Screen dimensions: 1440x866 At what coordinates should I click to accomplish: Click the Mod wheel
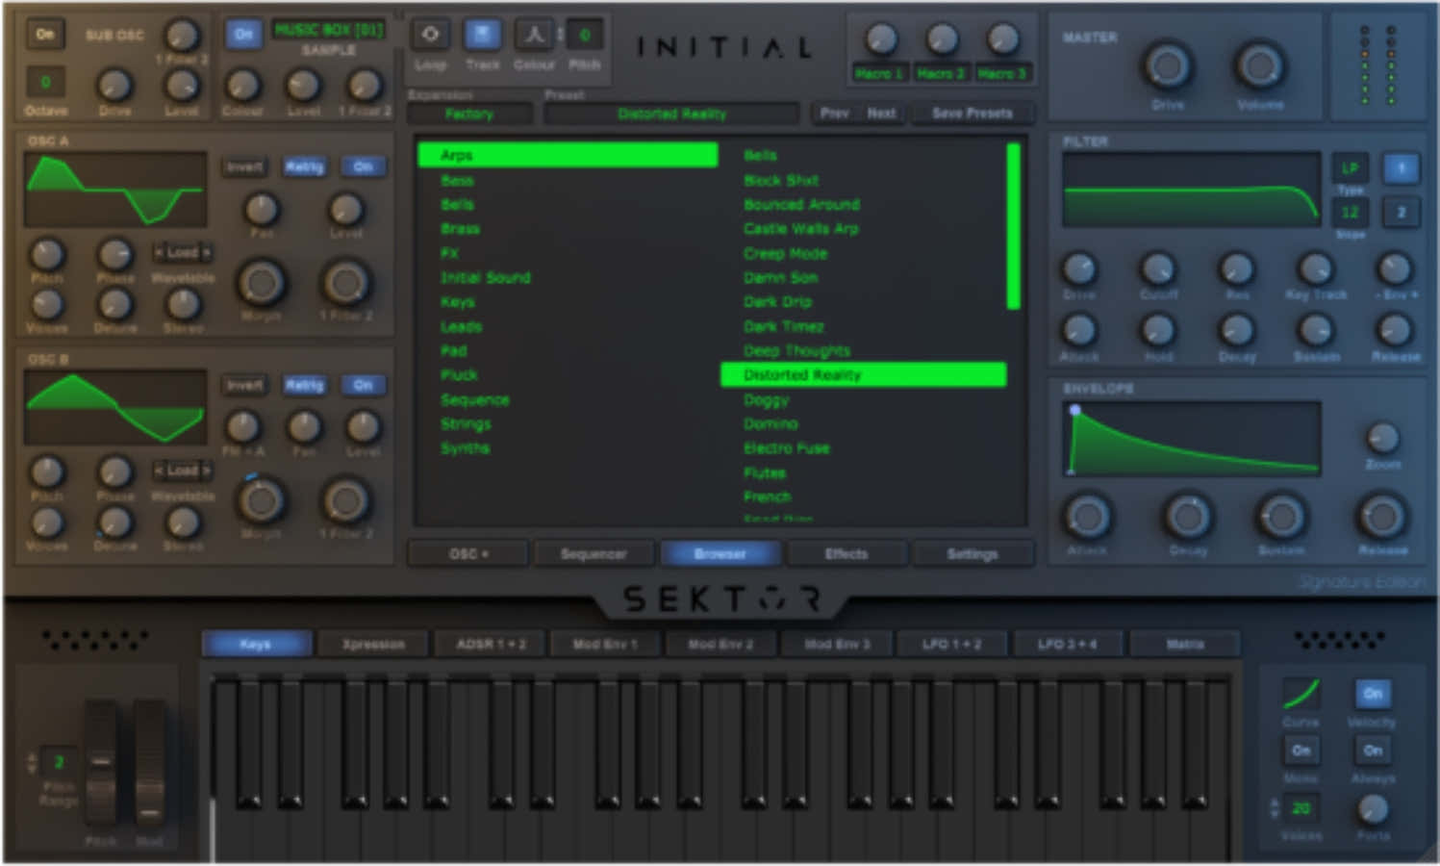[149, 761]
